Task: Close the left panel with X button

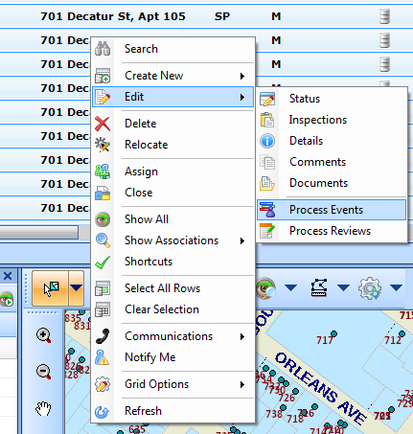Action: pyautogui.click(x=8, y=276)
